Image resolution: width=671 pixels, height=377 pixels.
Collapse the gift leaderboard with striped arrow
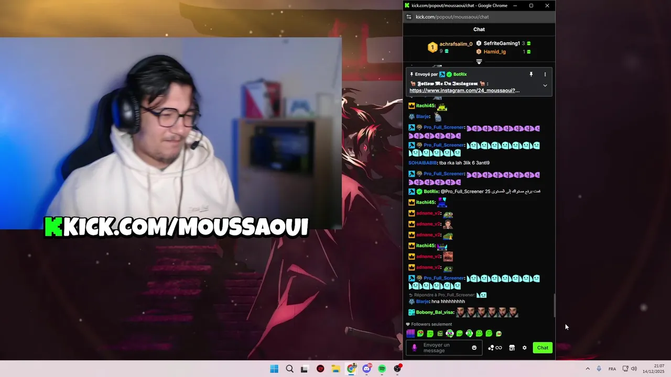click(x=479, y=61)
